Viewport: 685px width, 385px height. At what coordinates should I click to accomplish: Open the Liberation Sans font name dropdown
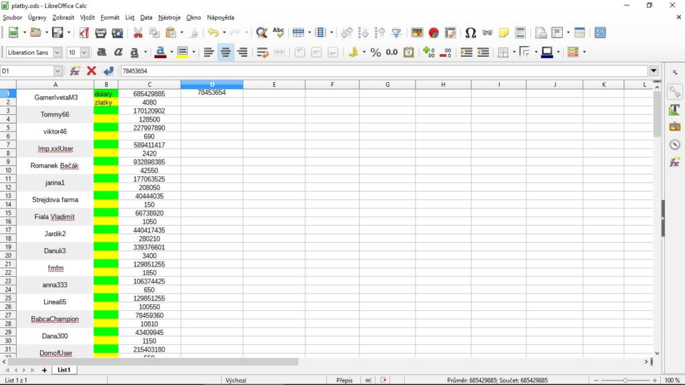[x=57, y=52]
